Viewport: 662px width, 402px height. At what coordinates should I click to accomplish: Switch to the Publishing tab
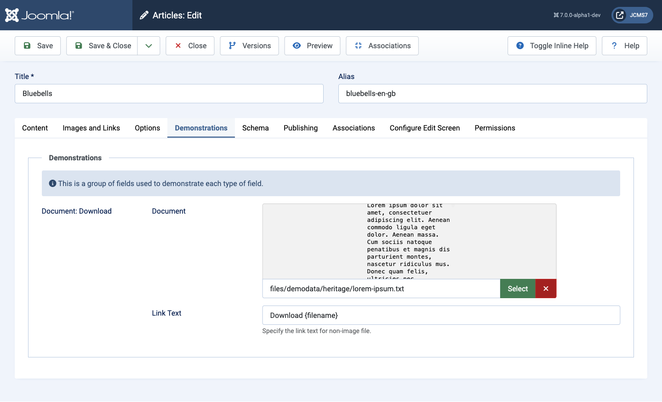[x=301, y=128]
